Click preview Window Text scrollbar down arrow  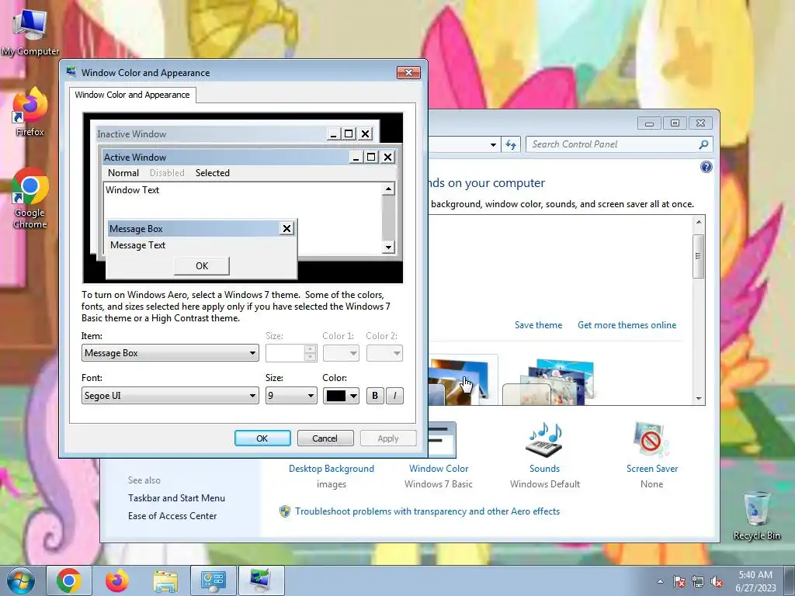click(388, 248)
